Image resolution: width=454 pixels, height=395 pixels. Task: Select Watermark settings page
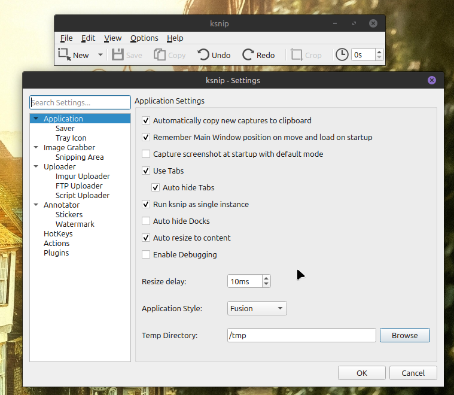(75, 224)
